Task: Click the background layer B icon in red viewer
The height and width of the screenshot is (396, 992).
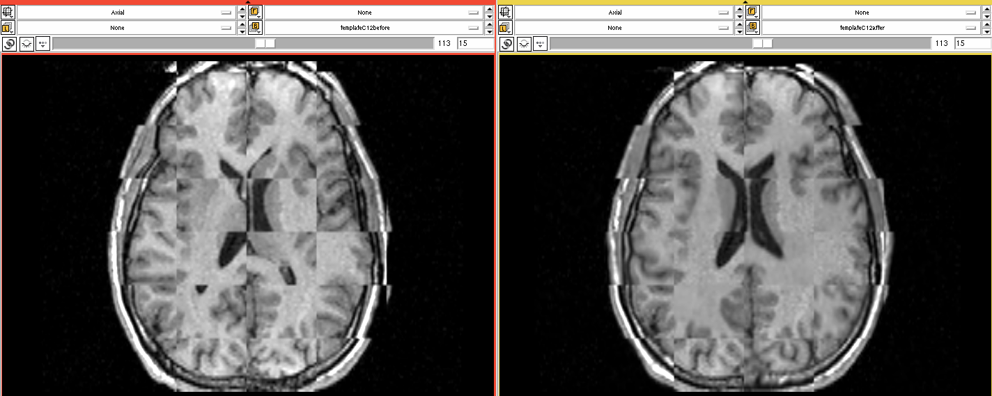Action: click(255, 28)
